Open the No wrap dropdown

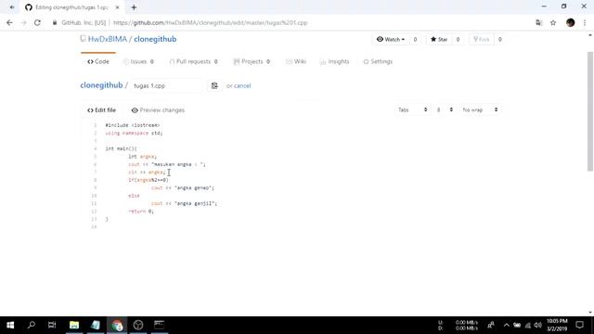tap(480, 109)
